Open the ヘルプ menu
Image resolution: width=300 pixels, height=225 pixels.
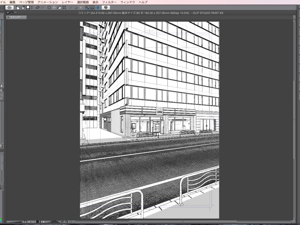(x=143, y=2)
